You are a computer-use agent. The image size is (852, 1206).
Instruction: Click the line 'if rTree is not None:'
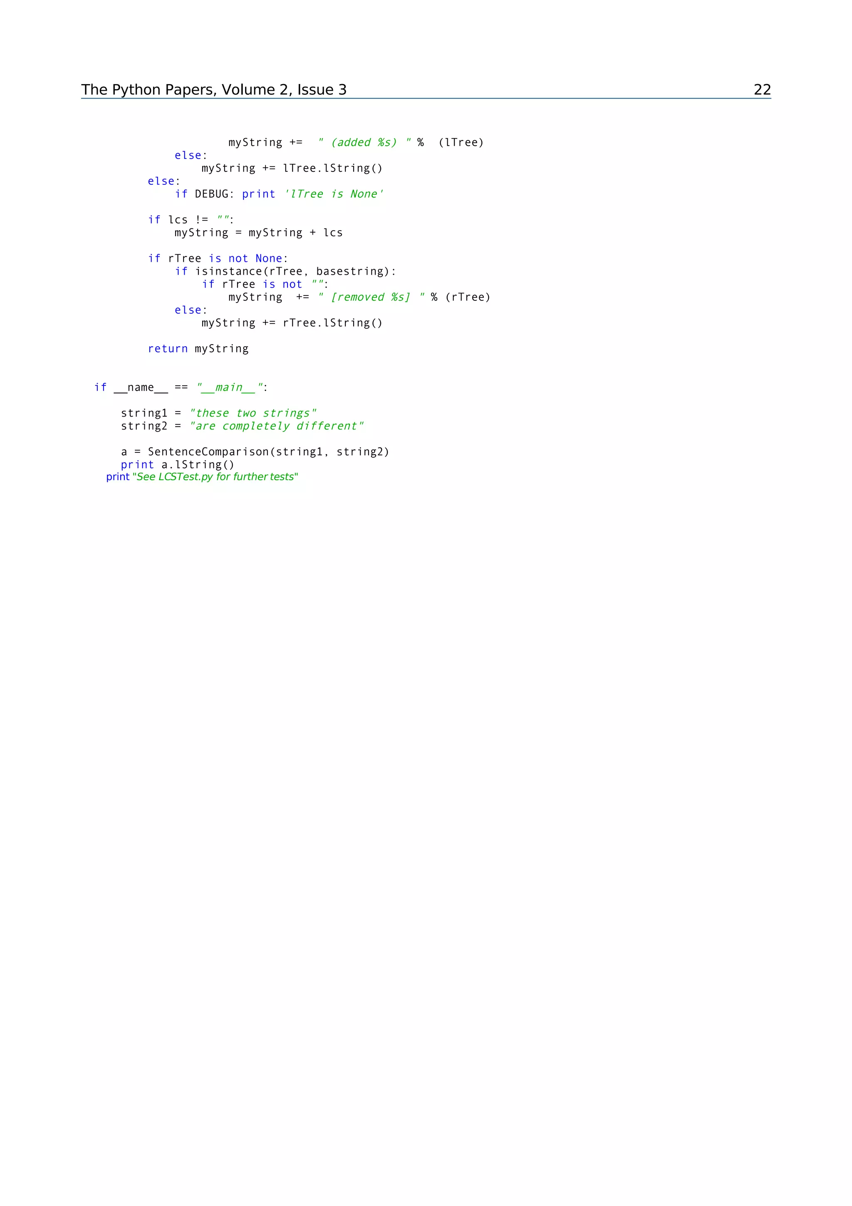point(218,258)
